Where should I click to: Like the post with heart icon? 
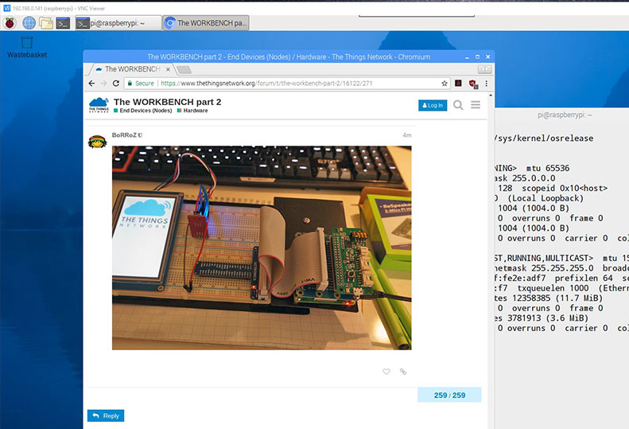coord(386,372)
